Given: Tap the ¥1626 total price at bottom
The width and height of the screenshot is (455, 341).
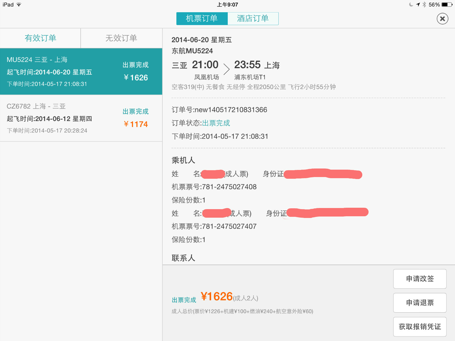Looking at the screenshot, I should pyautogui.click(x=217, y=297).
